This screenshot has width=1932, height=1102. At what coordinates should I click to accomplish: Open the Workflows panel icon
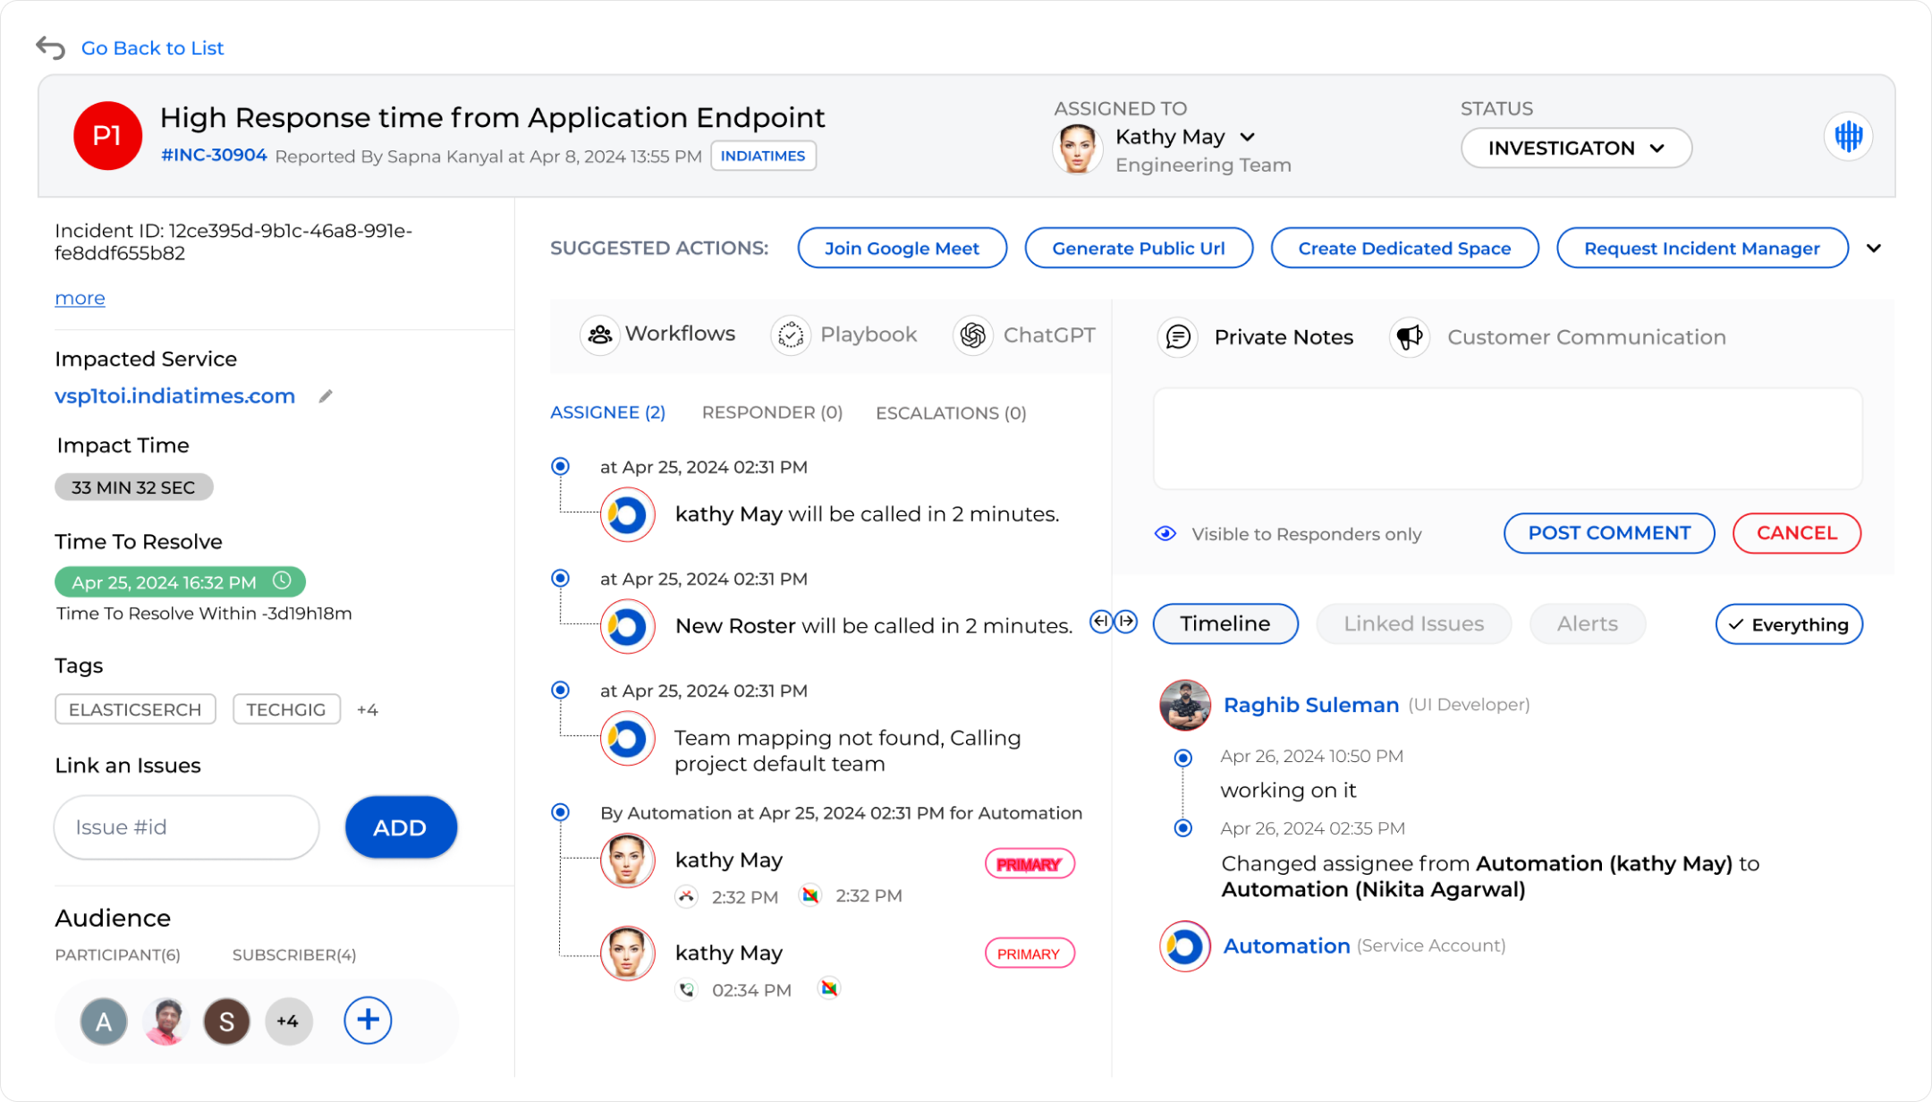click(599, 335)
